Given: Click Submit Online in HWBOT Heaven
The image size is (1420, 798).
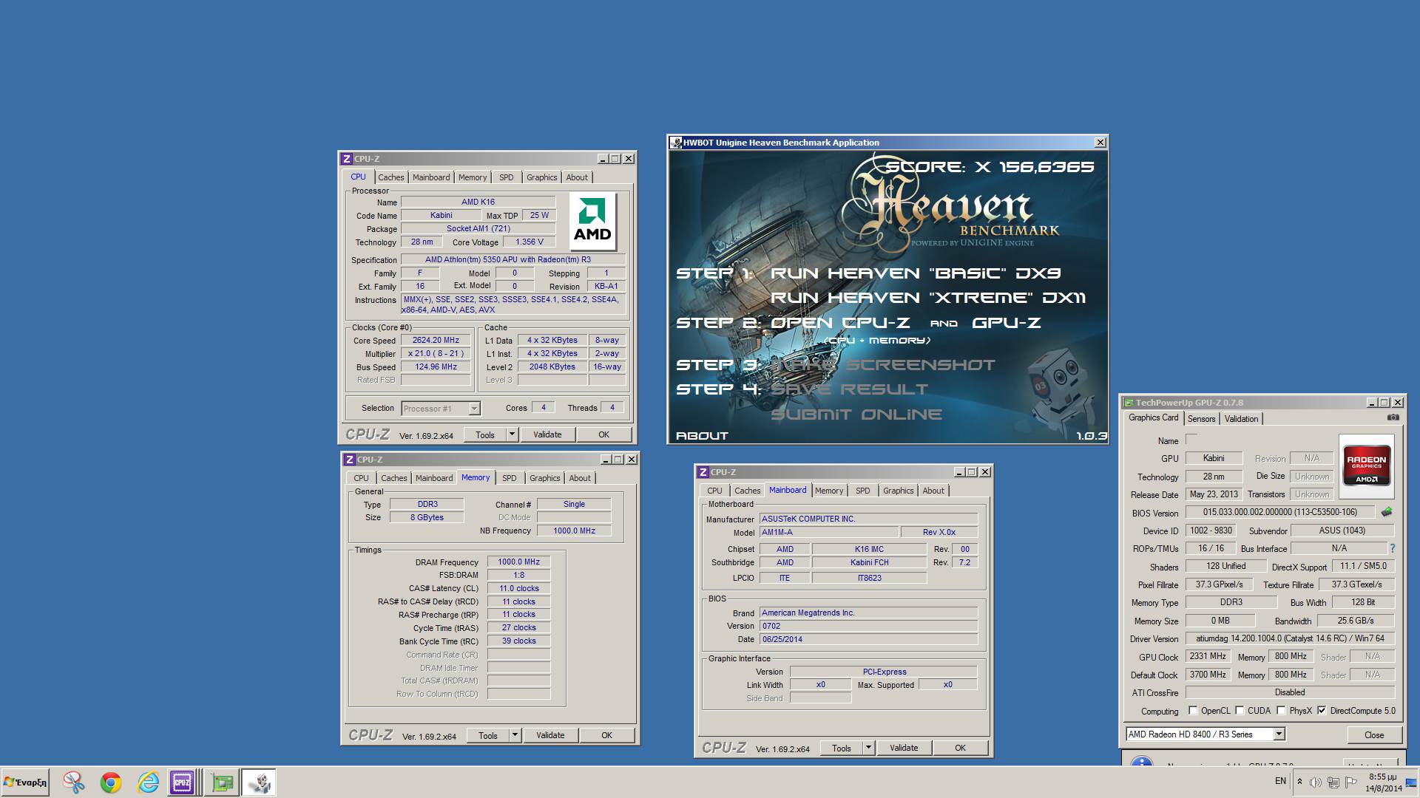Looking at the screenshot, I should click(856, 415).
